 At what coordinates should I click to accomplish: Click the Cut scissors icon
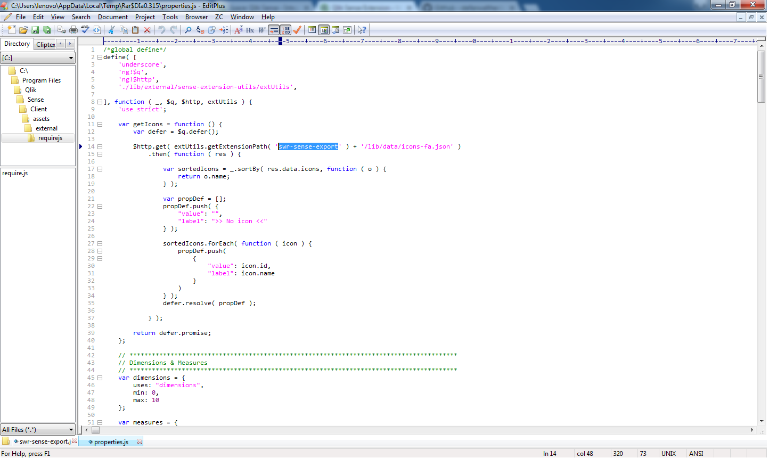[112, 30]
